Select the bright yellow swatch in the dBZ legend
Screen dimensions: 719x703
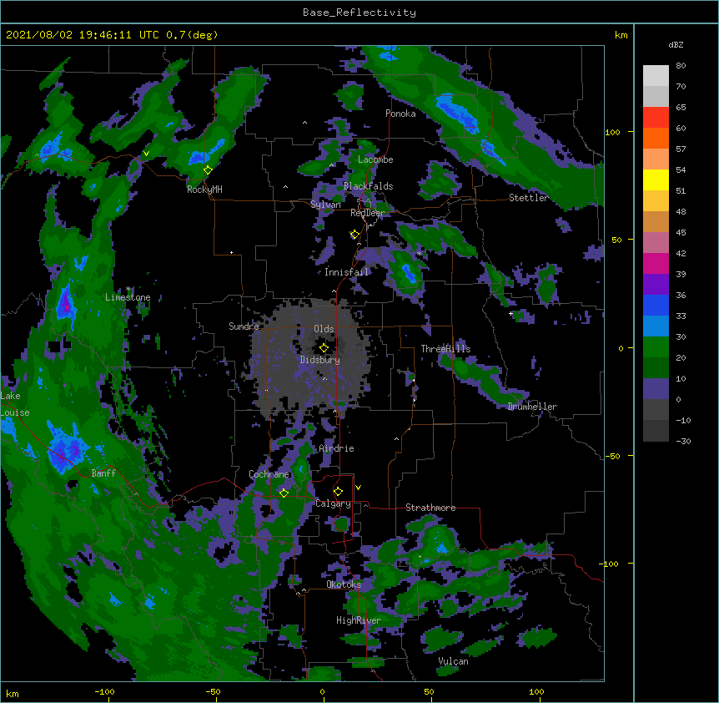click(x=656, y=180)
